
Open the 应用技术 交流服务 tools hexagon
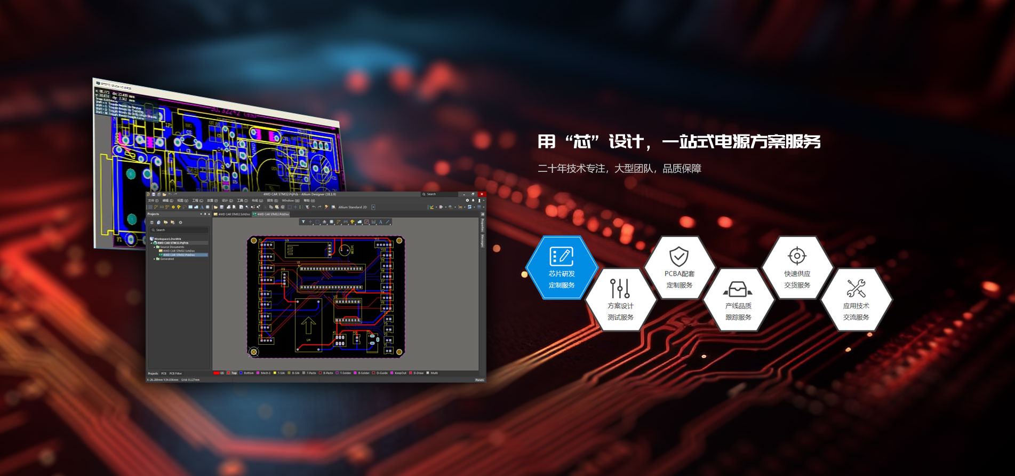click(856, 300)
